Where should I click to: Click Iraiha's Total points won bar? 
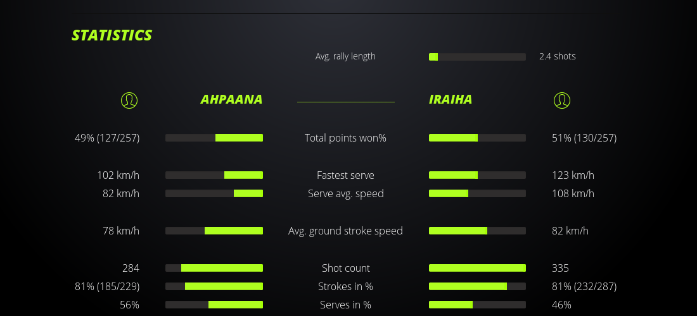[x=477, y=138]
